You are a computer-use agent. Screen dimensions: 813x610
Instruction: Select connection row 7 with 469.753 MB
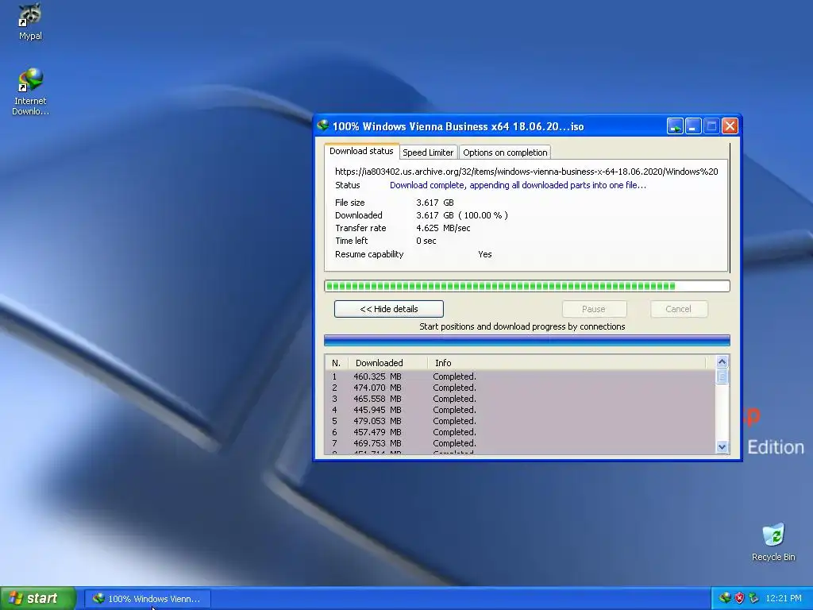coord(520,443)
